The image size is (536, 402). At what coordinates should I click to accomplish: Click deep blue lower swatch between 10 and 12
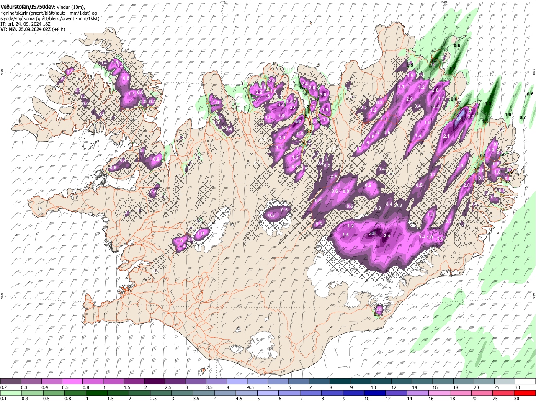(374, 393)
